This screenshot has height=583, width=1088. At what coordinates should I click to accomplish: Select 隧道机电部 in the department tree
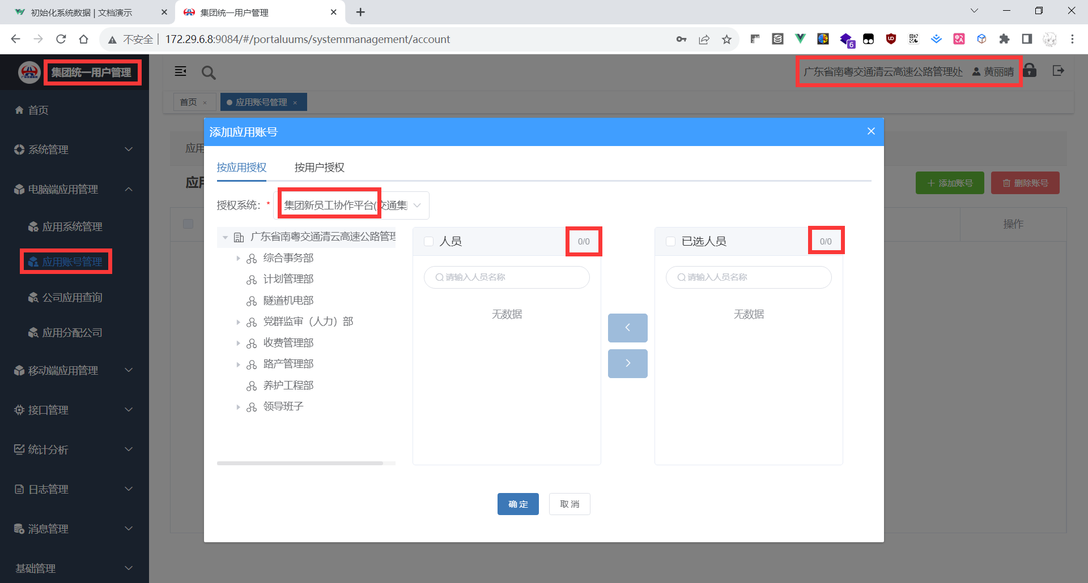[x=288, y=301]
